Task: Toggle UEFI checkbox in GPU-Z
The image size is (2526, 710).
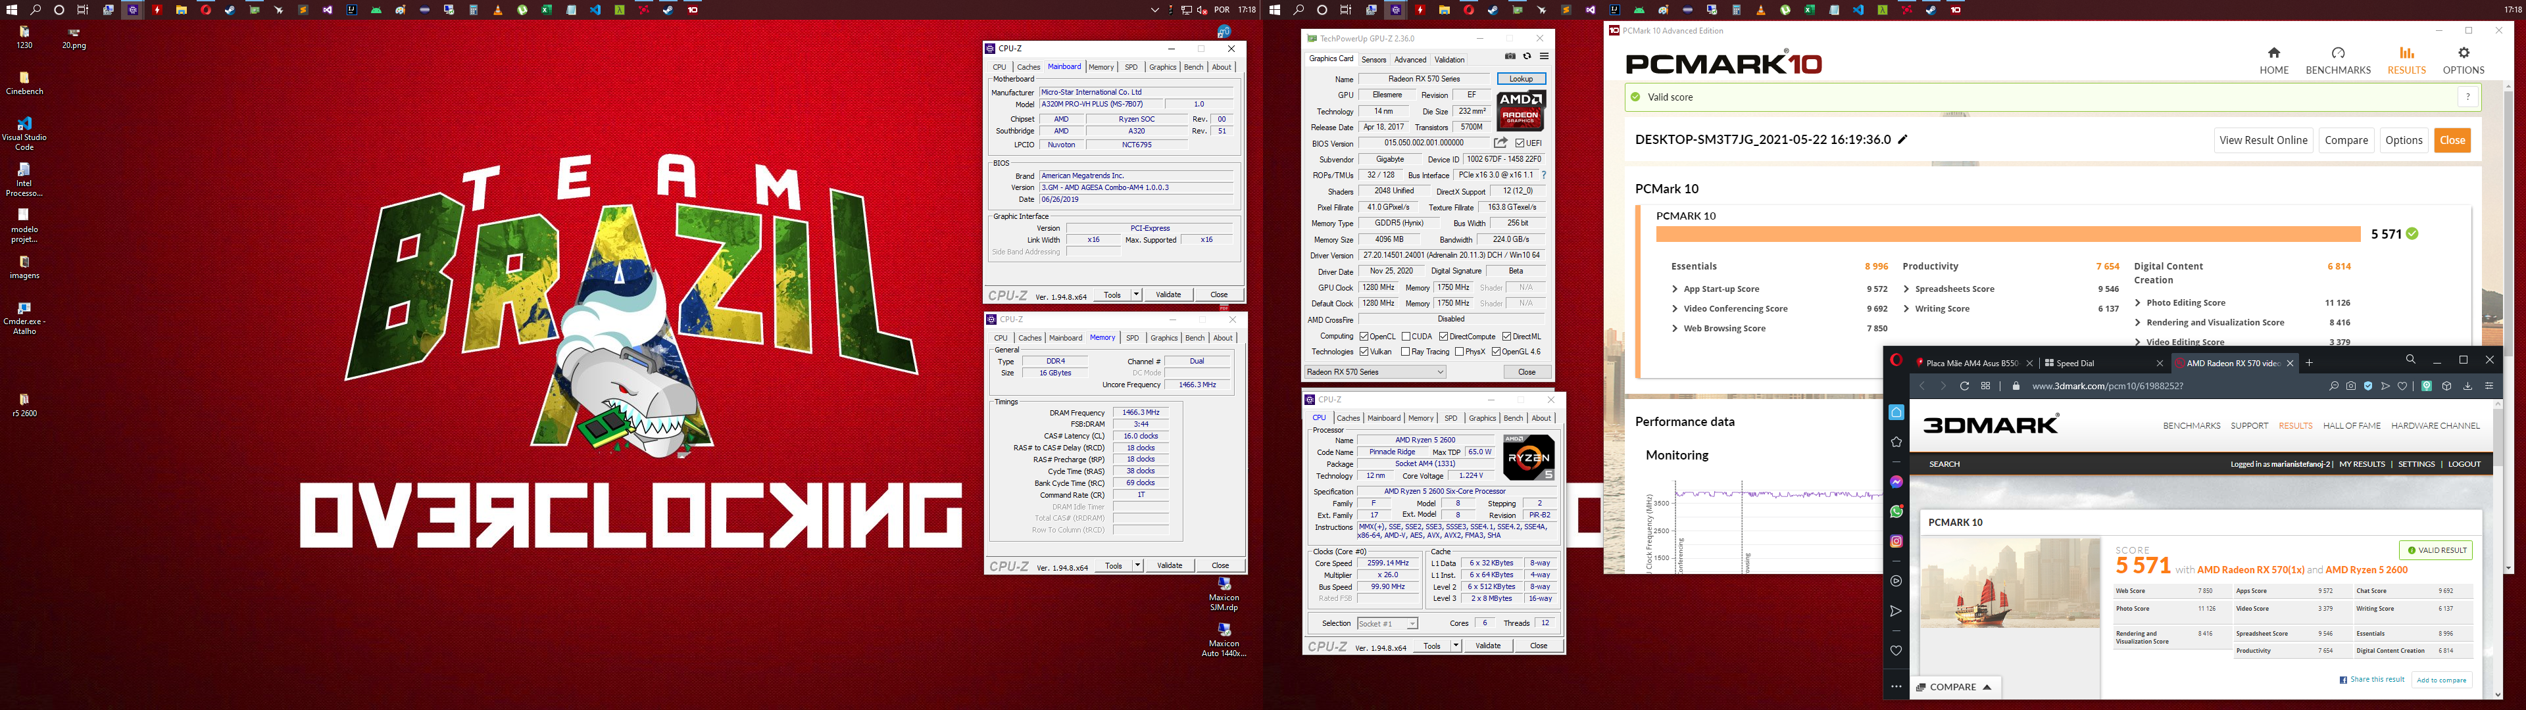Action: click(x=1520, y=143)
